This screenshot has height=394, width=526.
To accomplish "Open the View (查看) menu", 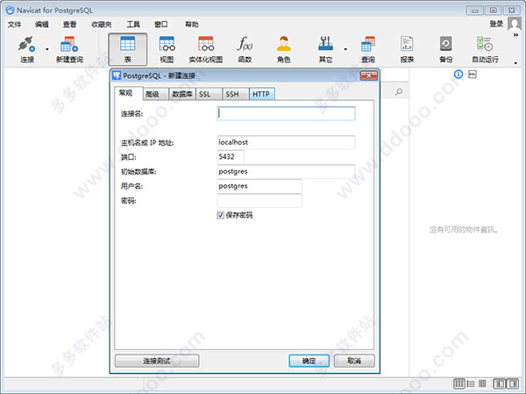I will click(69, 25).
